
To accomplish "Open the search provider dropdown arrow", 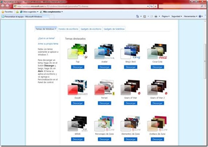I will point(205,6).
